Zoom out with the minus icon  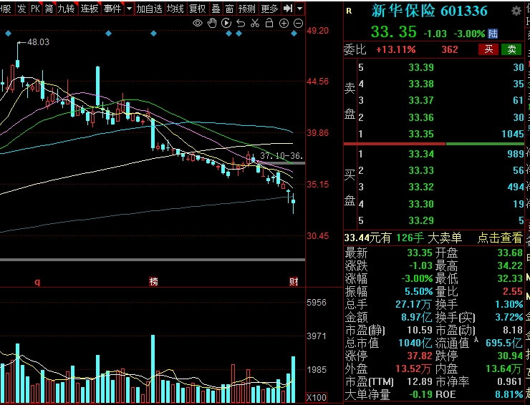298,23
